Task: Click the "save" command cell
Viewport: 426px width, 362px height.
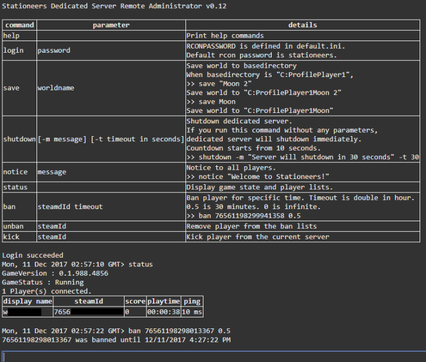Action: (x=12, y=88)
